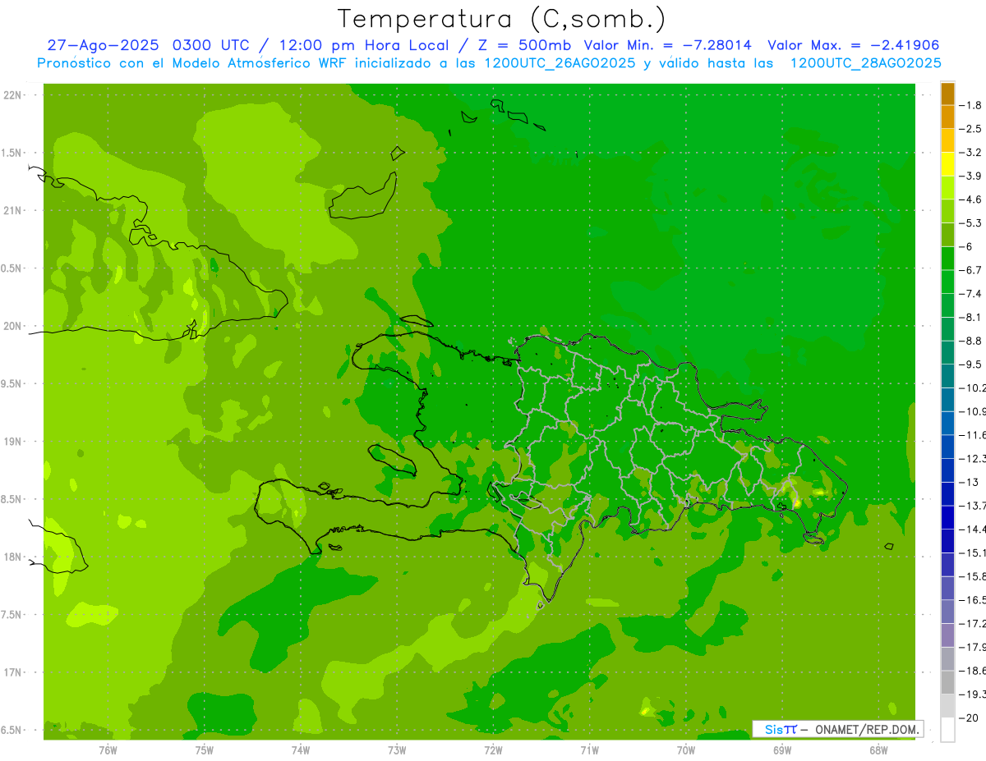Screen dimensions: 986x761
Task: Pick the dark blue swatch between -13.7 and -14.4
Action: click(x=947, y=517)
